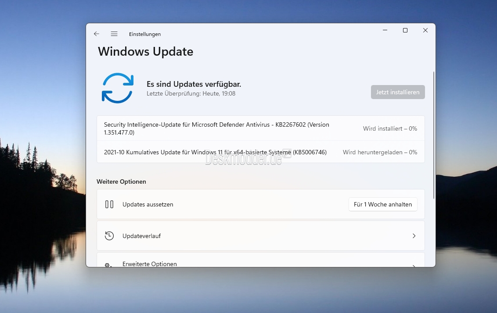Click the gear icon beside Erweiterte Optionen

[x=108, y=265]
